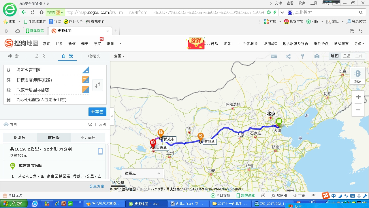The image size is (369, 208).
Task: Collapse the left sidebar with arrow handle
Action: click(x=112, y=116)
